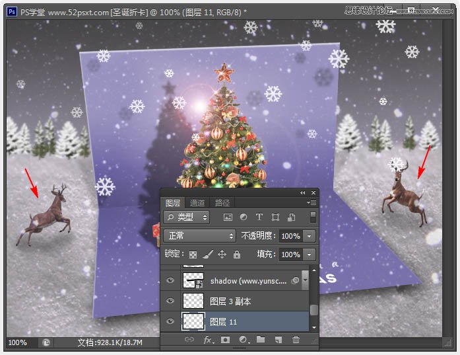Filter layers by smart object icon
460x355 pixels.
click(291, 217)
